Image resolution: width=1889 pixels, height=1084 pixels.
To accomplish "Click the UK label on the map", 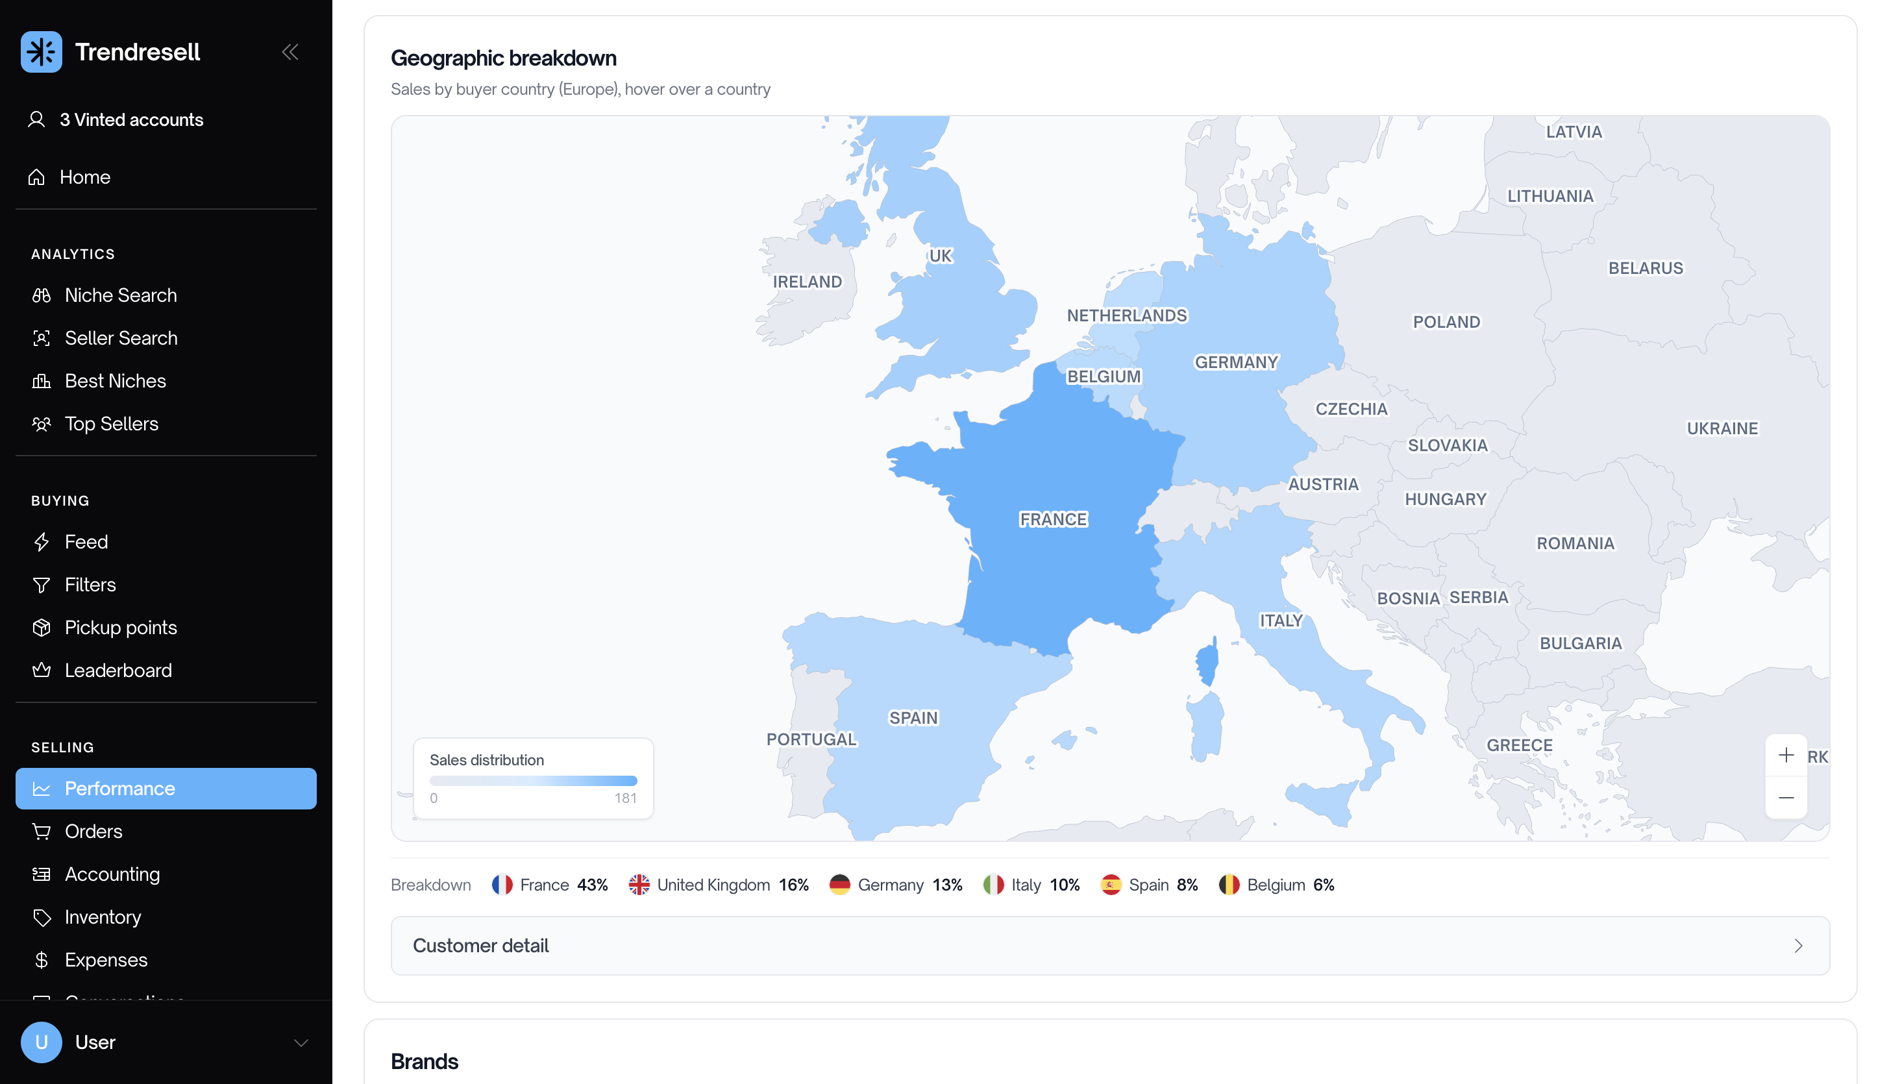I will click(941, 256).
